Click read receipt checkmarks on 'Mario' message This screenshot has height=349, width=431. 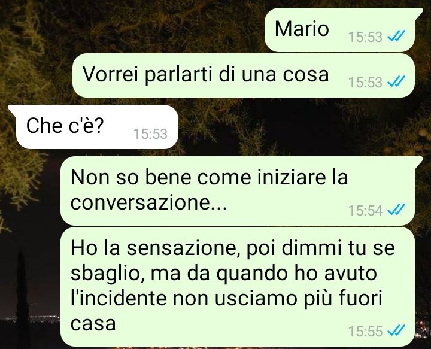click(x=396, y=36)
